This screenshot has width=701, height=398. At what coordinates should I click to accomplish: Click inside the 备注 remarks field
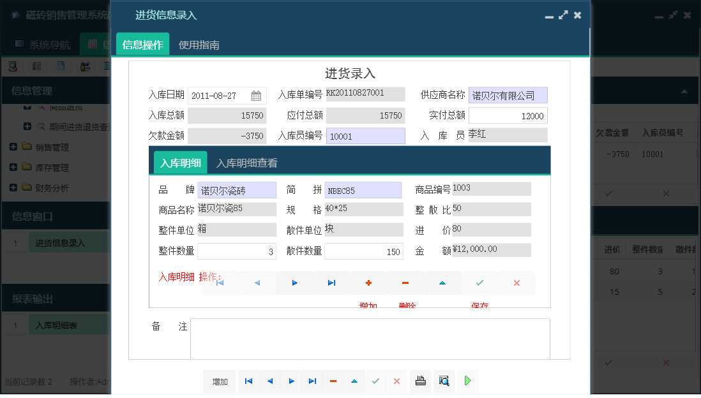click(x=370, y=338)
